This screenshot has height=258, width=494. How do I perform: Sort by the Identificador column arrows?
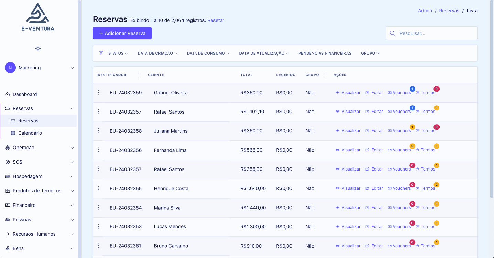click(139, 75)
